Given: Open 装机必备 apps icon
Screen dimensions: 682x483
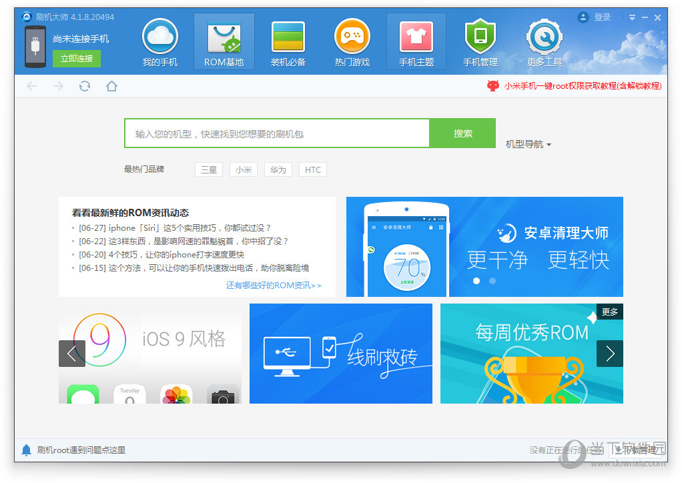Looking at the screenshot, I should [x=288, y=37].
